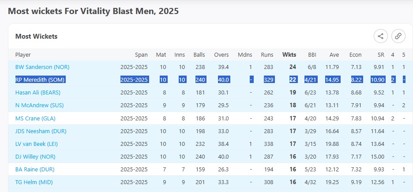Click the Span column header
Viewport: 413px width, 192px height.
coord(141,55)
